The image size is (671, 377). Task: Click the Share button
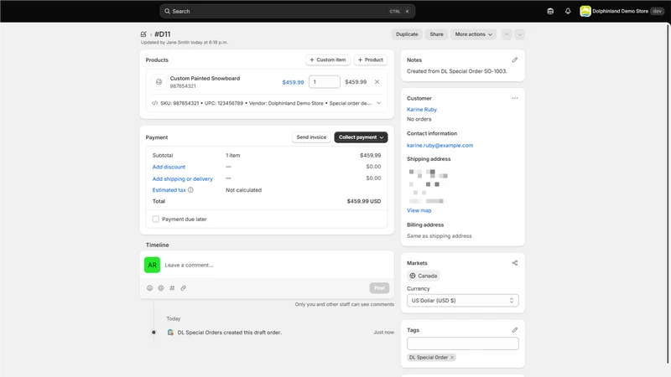436,34
